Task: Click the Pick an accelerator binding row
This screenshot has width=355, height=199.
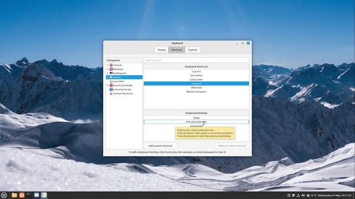Action: coord(196,122)
